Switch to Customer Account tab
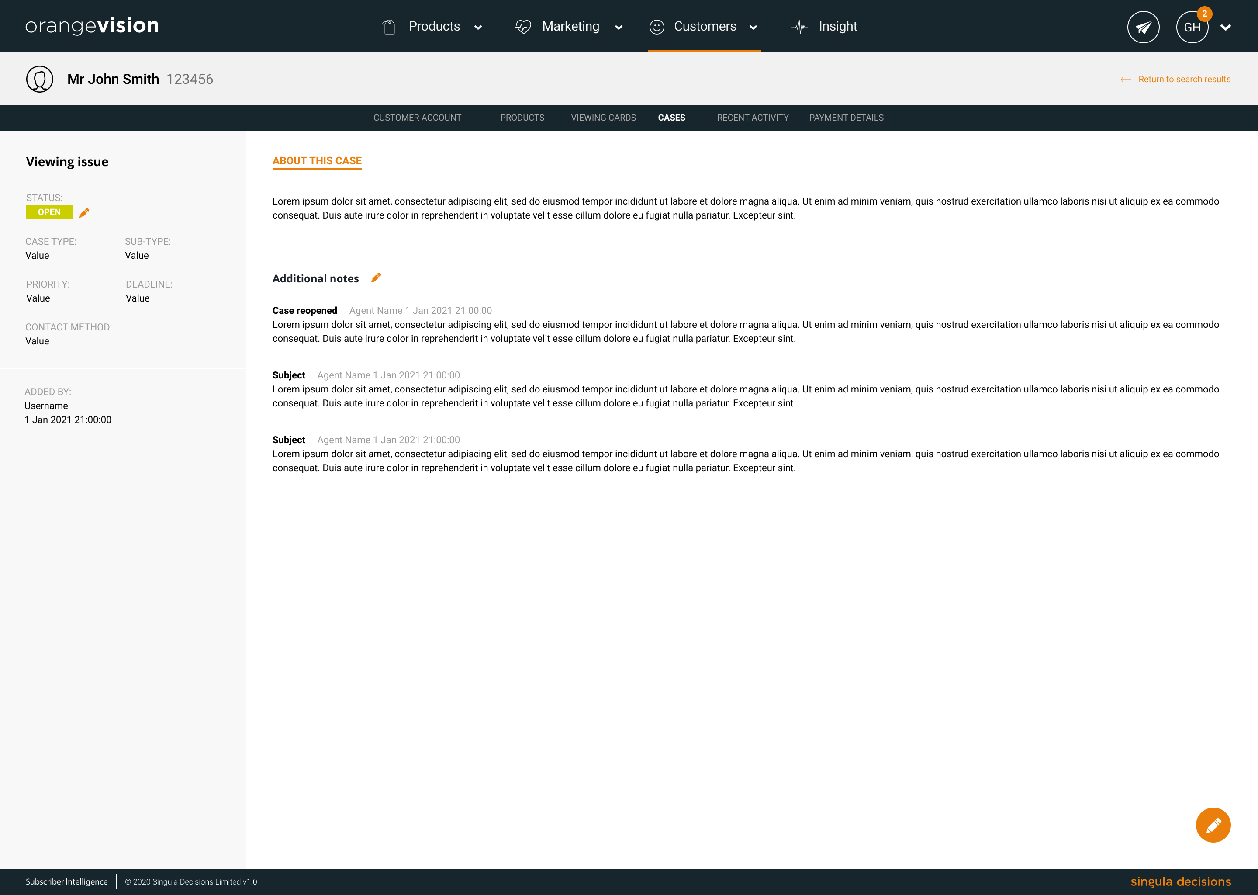The height and width of the screenshot is (895, 1258). (x=418, y=118)
